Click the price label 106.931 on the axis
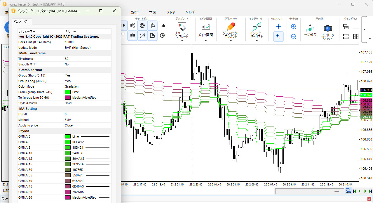Screen dimensions: 373x203 (x=366, y=90)
